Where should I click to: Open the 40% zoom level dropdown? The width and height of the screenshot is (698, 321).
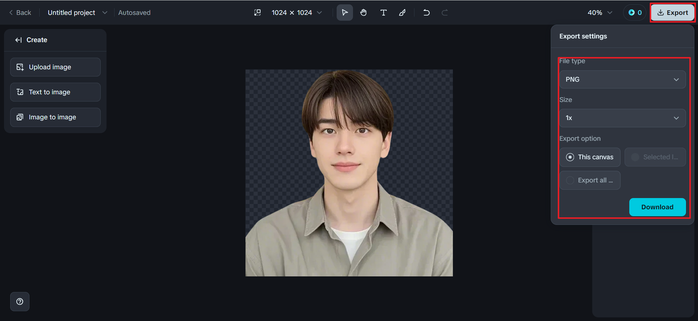tap(600, 13)
